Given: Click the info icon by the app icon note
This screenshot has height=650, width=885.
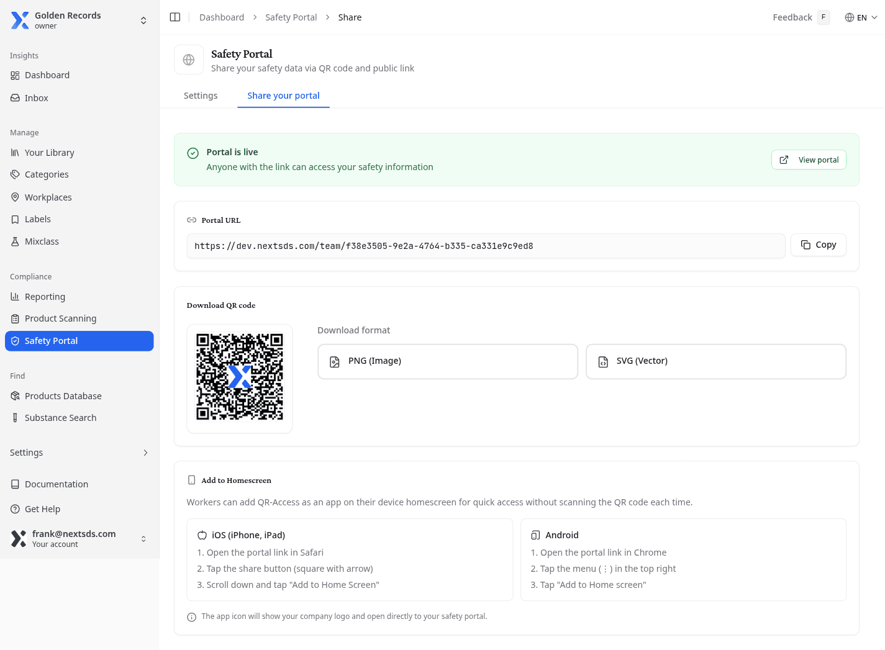Looking at the screenshot, I should pyautogui.click(x=192, y=617).
